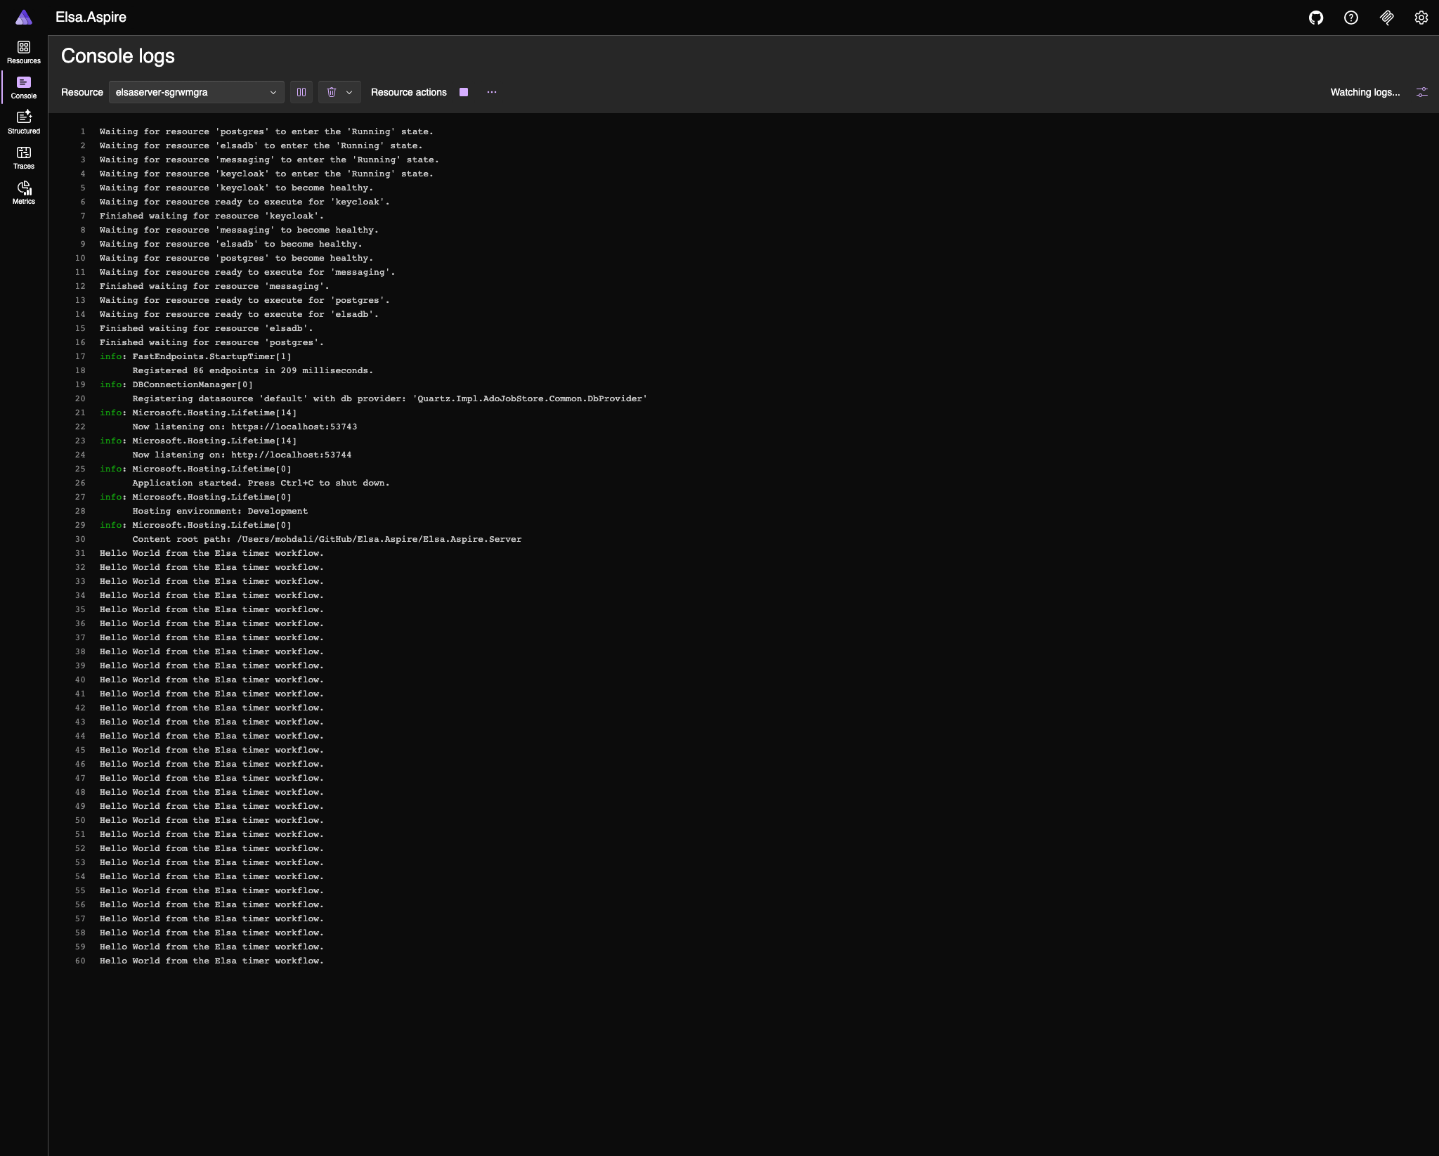Viewport: 1439px width, 1156px height.
Task: Open Traces page in sidebar
Action: 24,158
